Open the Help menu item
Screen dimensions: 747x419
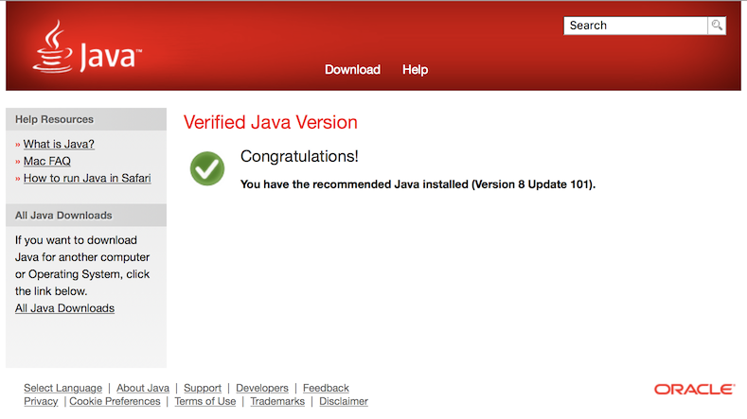point(415,69)
